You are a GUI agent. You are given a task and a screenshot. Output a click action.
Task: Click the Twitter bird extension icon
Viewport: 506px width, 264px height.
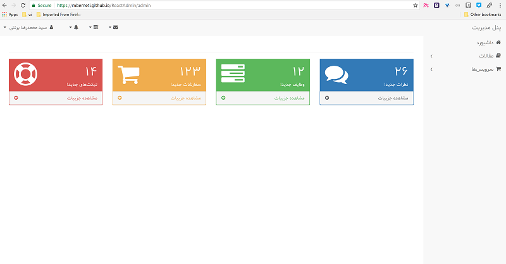(479, 5)
